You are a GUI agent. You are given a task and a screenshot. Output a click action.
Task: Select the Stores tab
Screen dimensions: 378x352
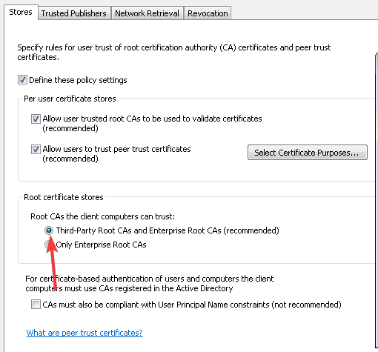pos(21,12)
